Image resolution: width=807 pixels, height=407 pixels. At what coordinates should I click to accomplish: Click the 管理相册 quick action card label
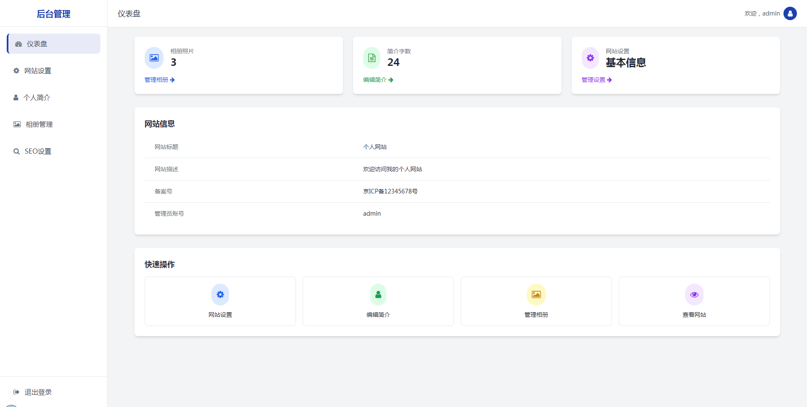pos(536,315)
